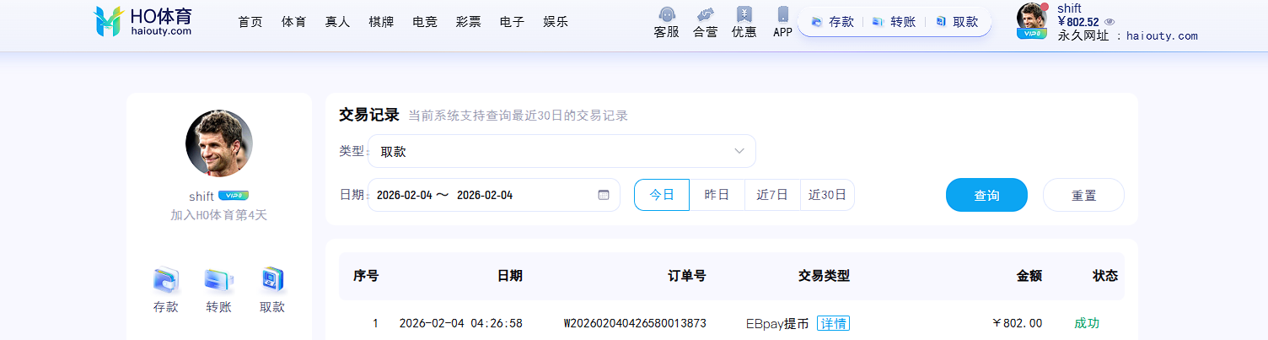
Task: Toggle balance visibility eye icon
Action: click(x=1109, y=22)
